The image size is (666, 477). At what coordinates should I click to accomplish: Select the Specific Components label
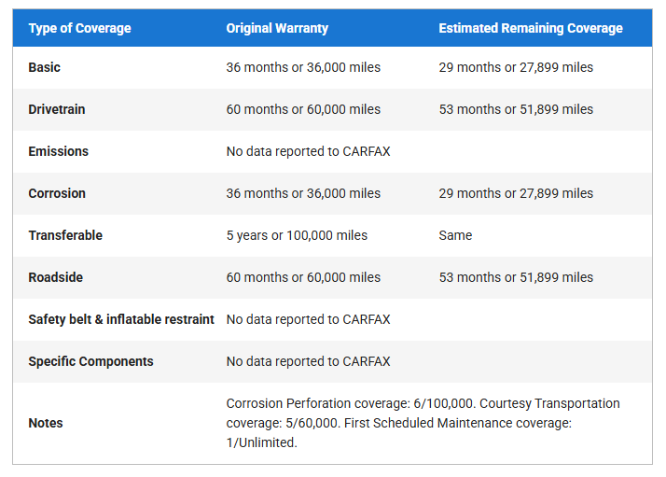coord(90,361)
